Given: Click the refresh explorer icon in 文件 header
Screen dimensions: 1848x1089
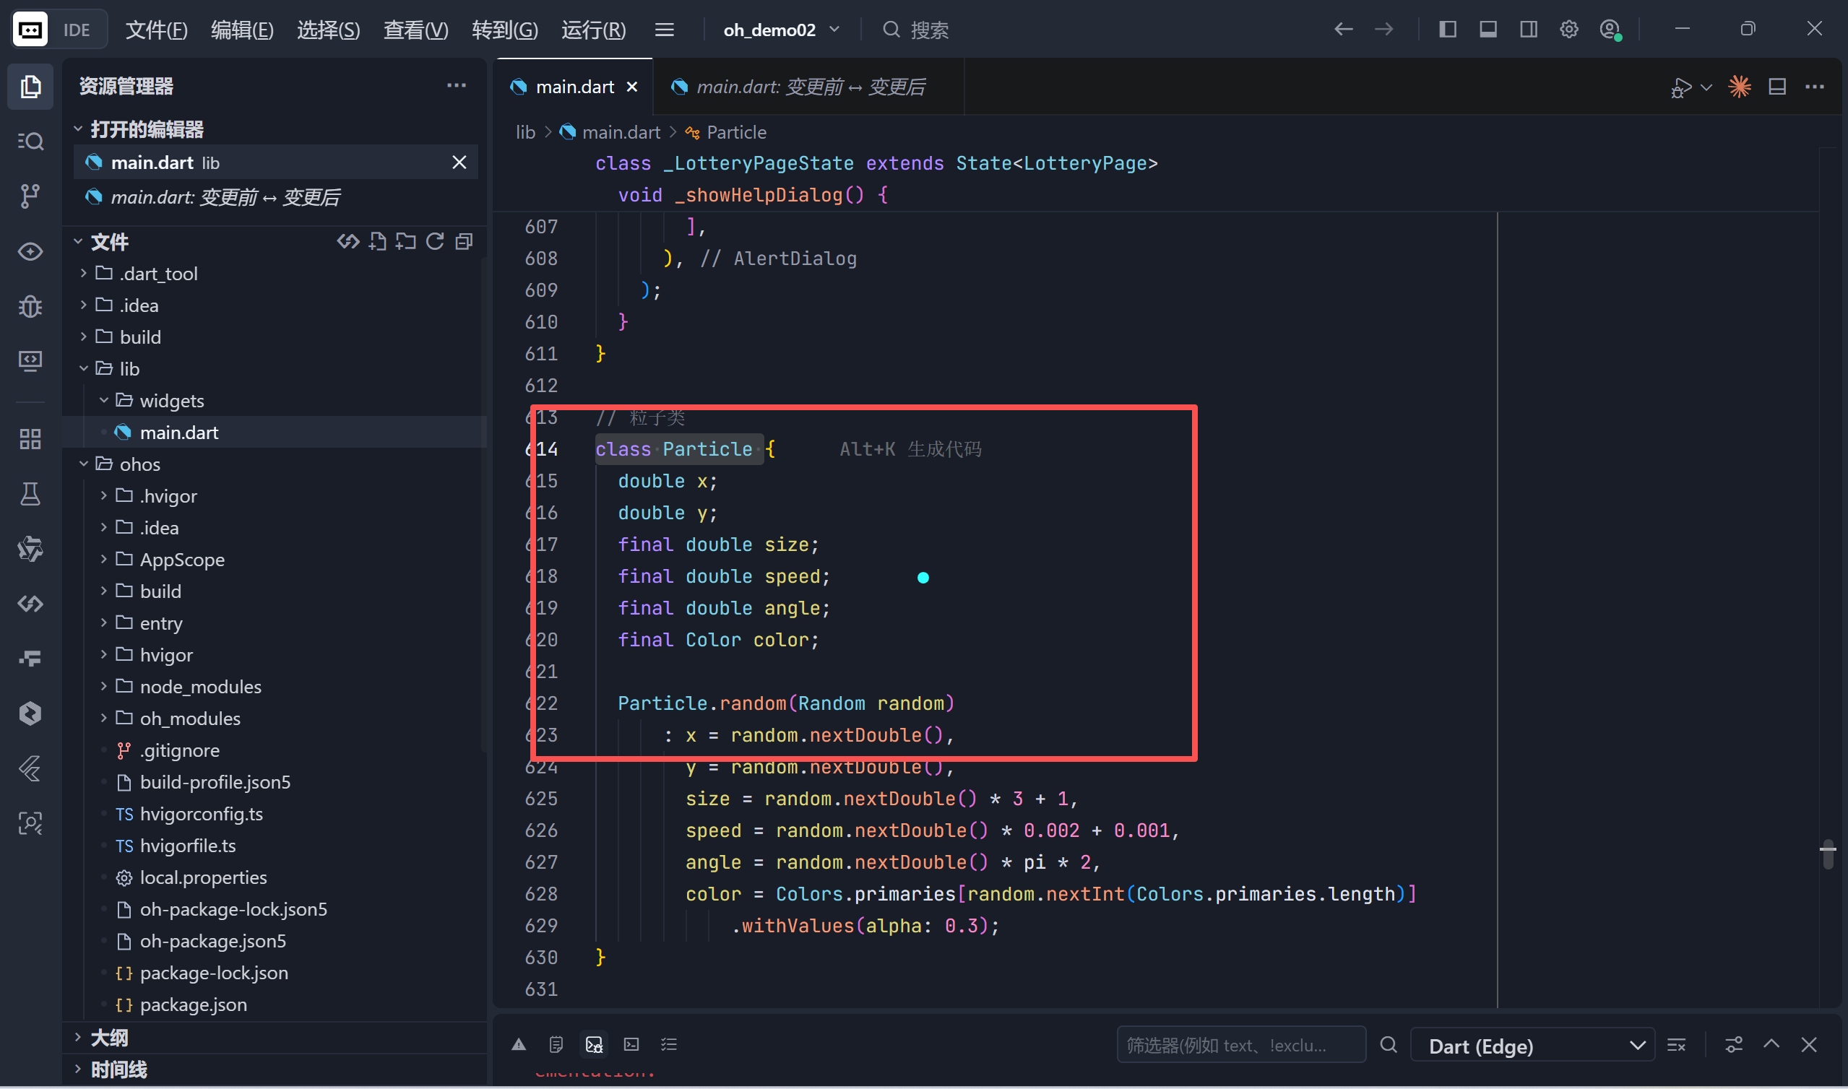Looking at the screenshot, I should coord(435,241).
